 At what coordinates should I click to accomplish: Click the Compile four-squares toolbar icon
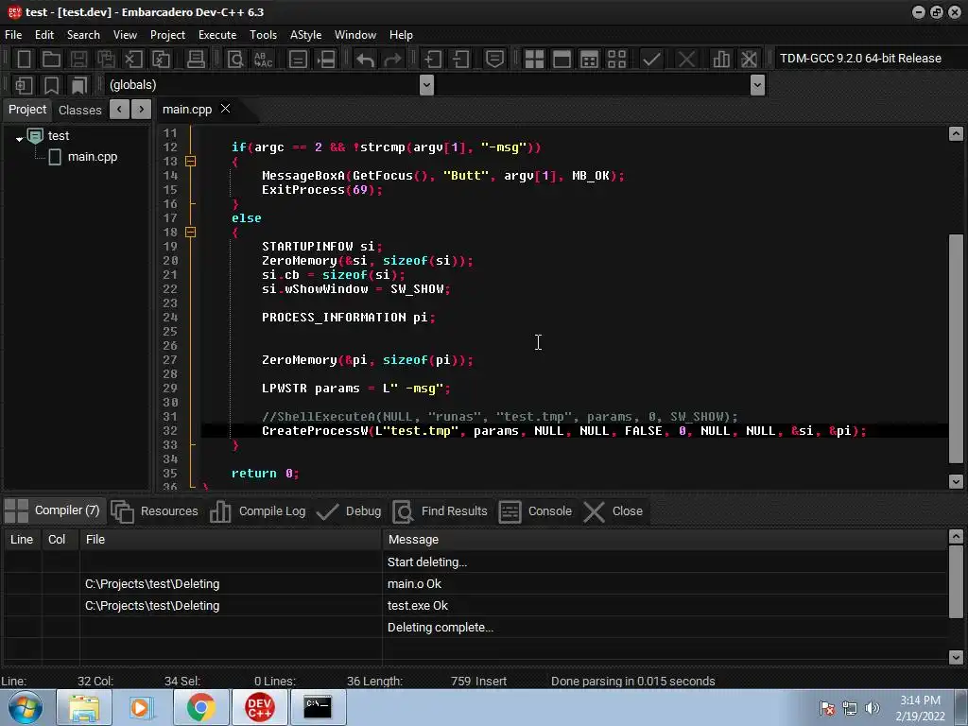coord(534,60)
